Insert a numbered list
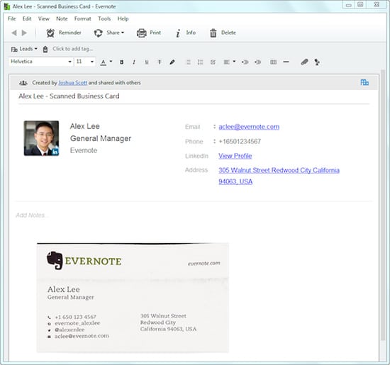 (x=200, y=62)
